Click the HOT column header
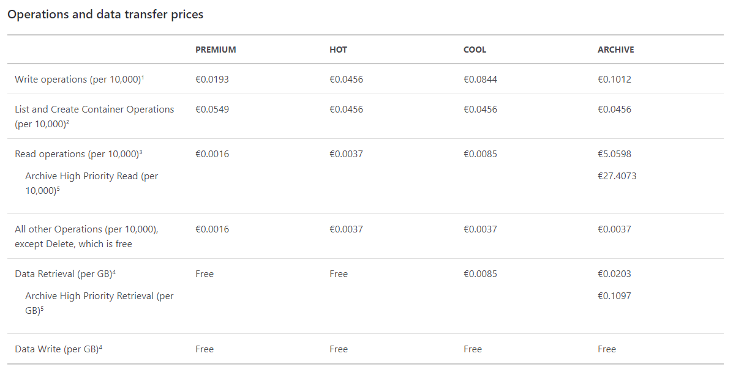Image resolution: width=755 pixels, height=367 pixels. tap(338, 50)
